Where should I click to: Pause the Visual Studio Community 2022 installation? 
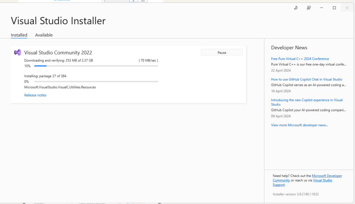[222, 52]
